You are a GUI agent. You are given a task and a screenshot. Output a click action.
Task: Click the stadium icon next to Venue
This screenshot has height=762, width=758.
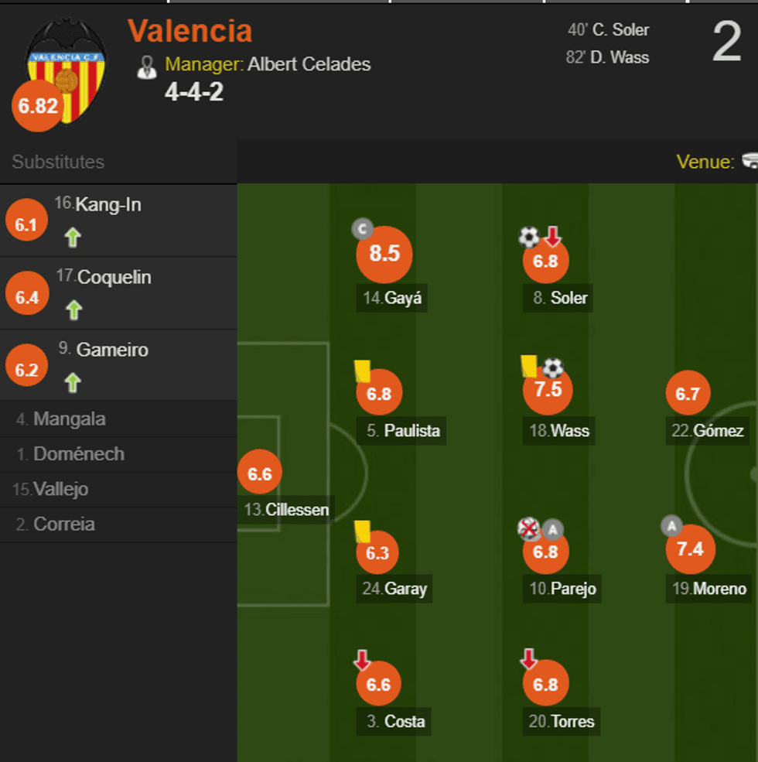tap(749, 161)
